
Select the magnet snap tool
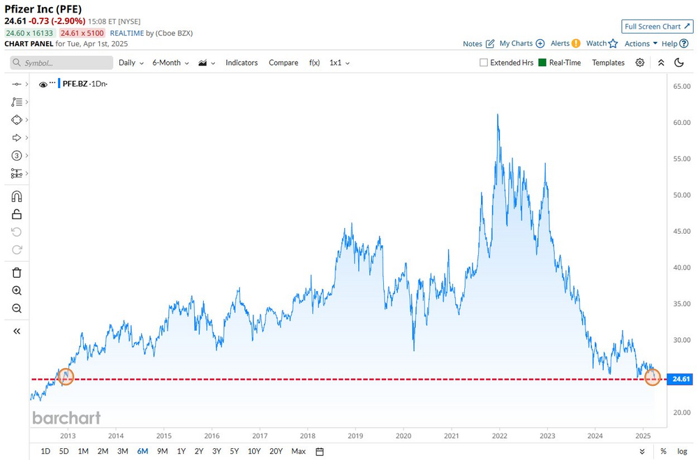pyautogui.click(x=17, y=196)
